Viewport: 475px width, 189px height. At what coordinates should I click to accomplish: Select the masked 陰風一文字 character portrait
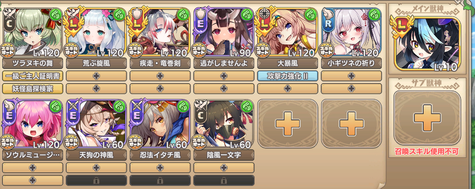[224, 123]
